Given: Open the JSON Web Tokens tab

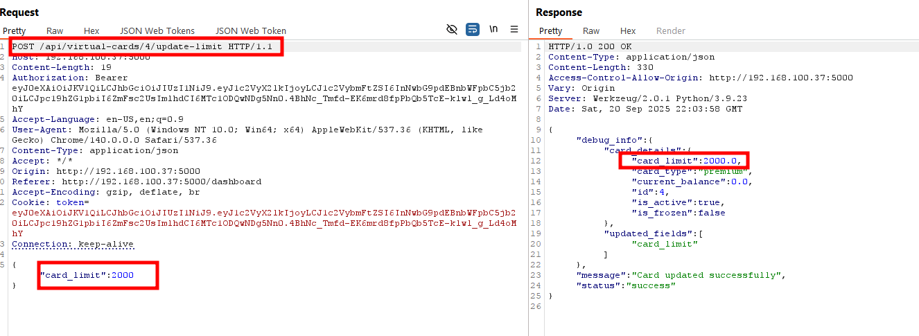Looking at the screenshot, I should pos(157,30).
